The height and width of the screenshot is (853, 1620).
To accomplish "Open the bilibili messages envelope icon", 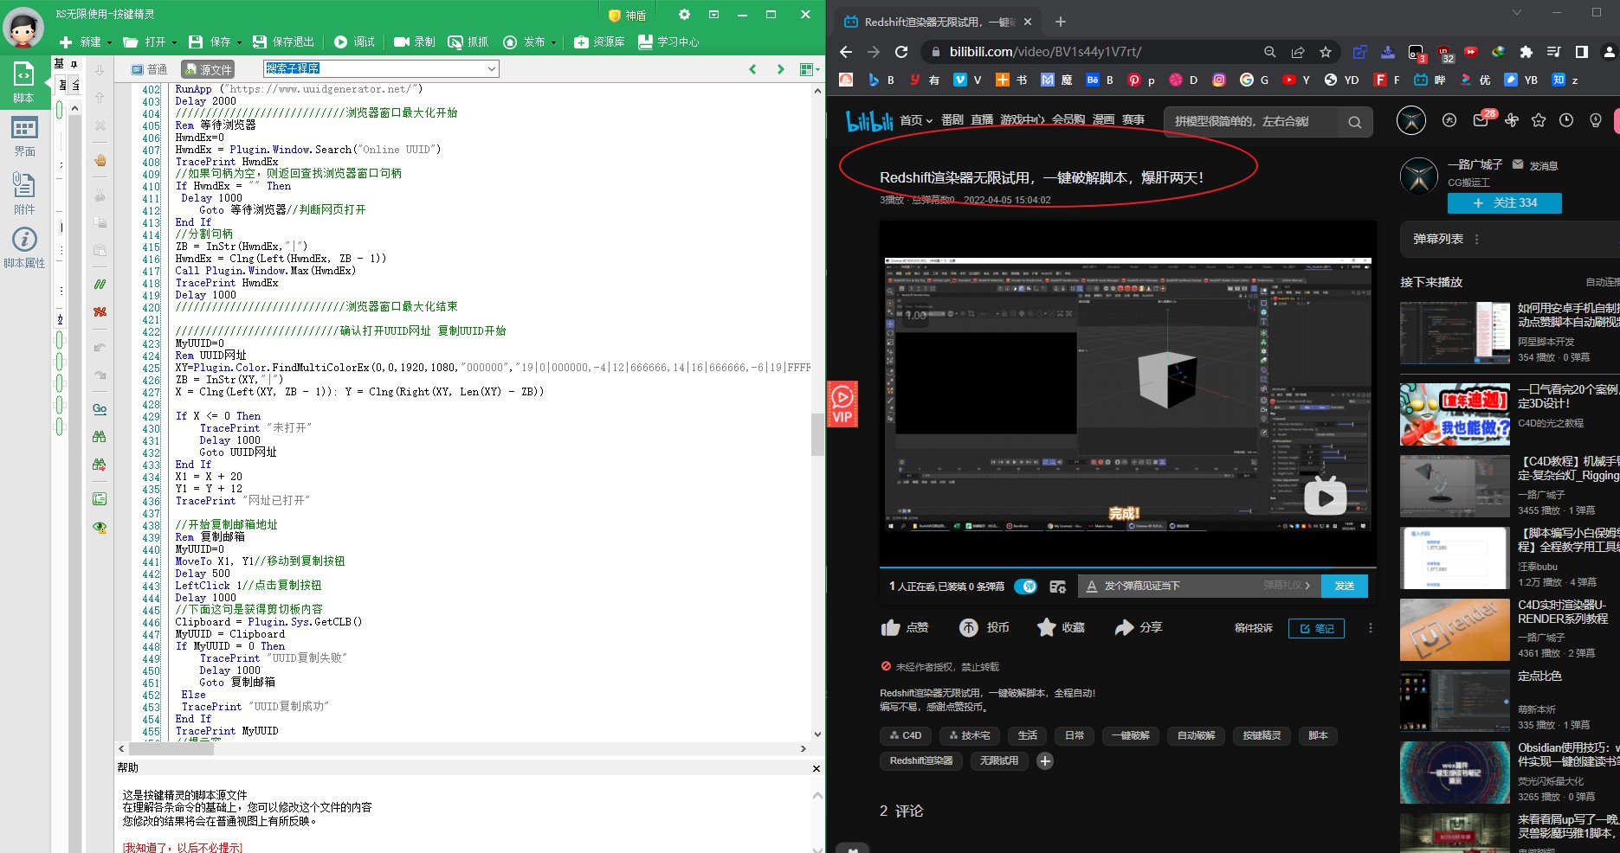I will [x=1481, y=121].
